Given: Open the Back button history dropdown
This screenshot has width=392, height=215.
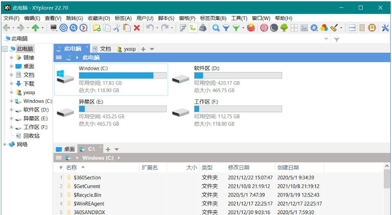Looking at the screenshot, I should pos(13,28).
